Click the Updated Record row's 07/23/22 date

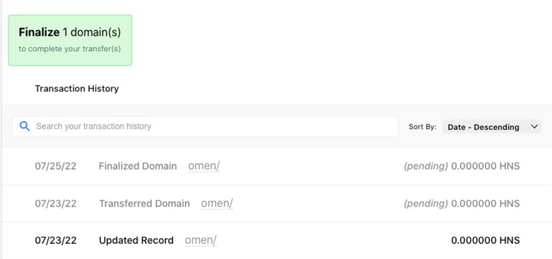(56, 240)
